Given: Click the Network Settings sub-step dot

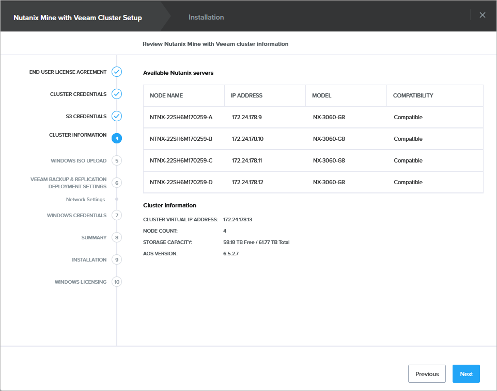Looking at the screenshot, I should point(117,199).
